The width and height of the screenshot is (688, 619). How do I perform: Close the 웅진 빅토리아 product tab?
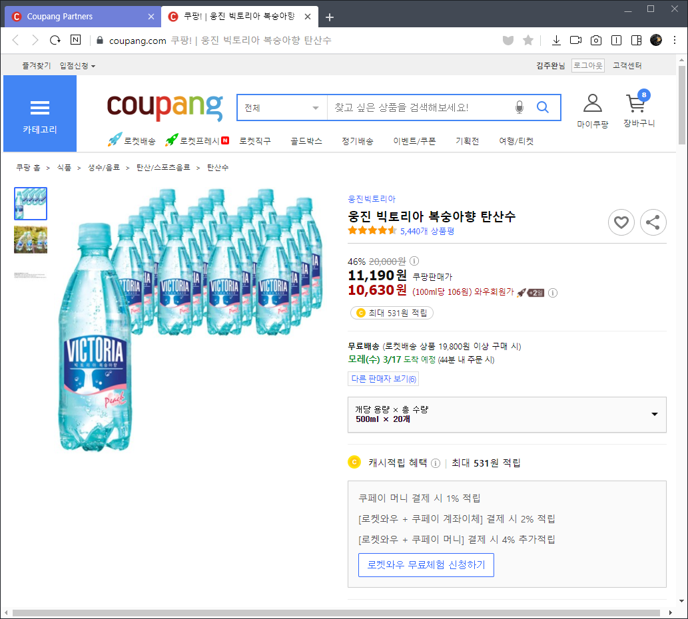(308, 17)
